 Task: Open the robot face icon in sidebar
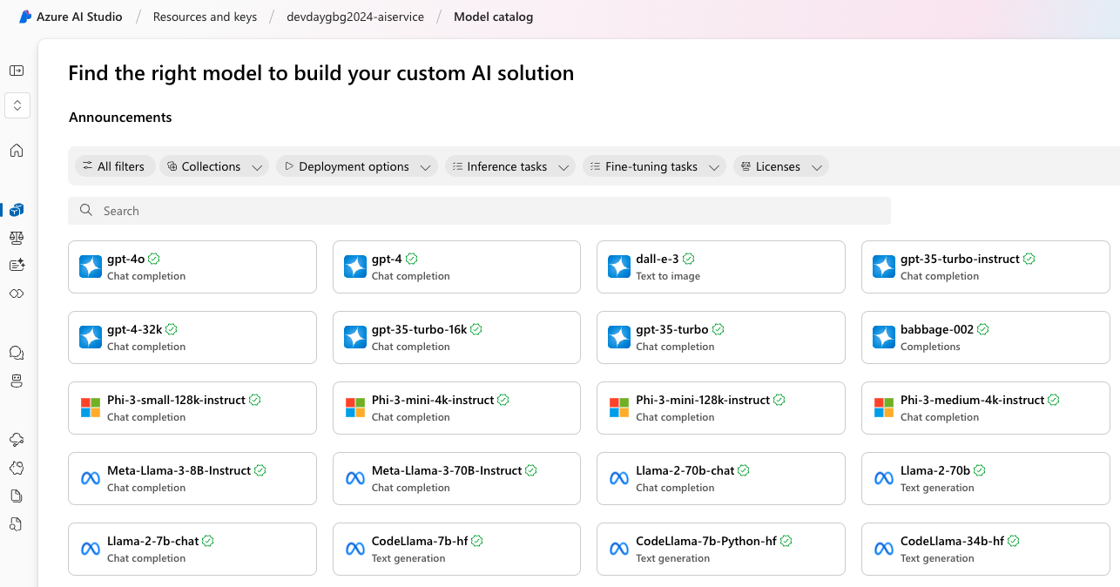pyautogui.click(x=17, y=381)
